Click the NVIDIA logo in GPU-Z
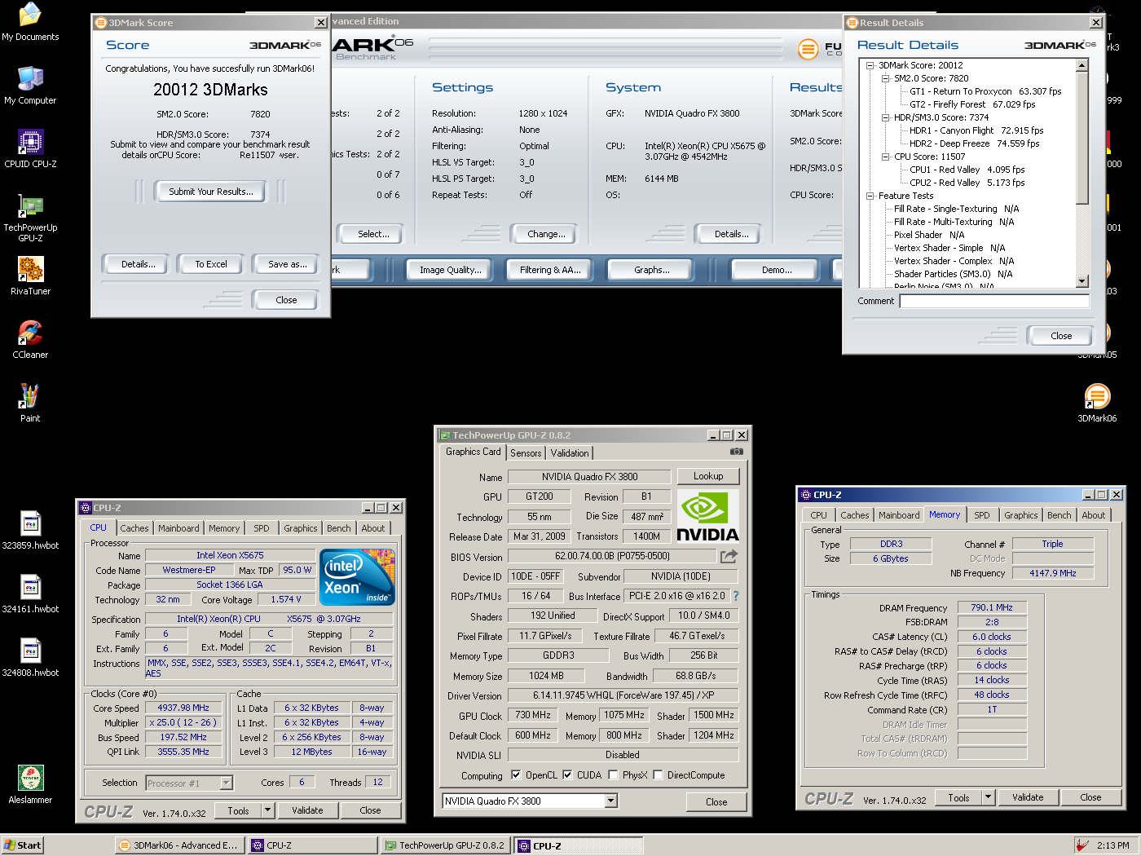Screen dimensions: 1141x856 tap(707, 516)
